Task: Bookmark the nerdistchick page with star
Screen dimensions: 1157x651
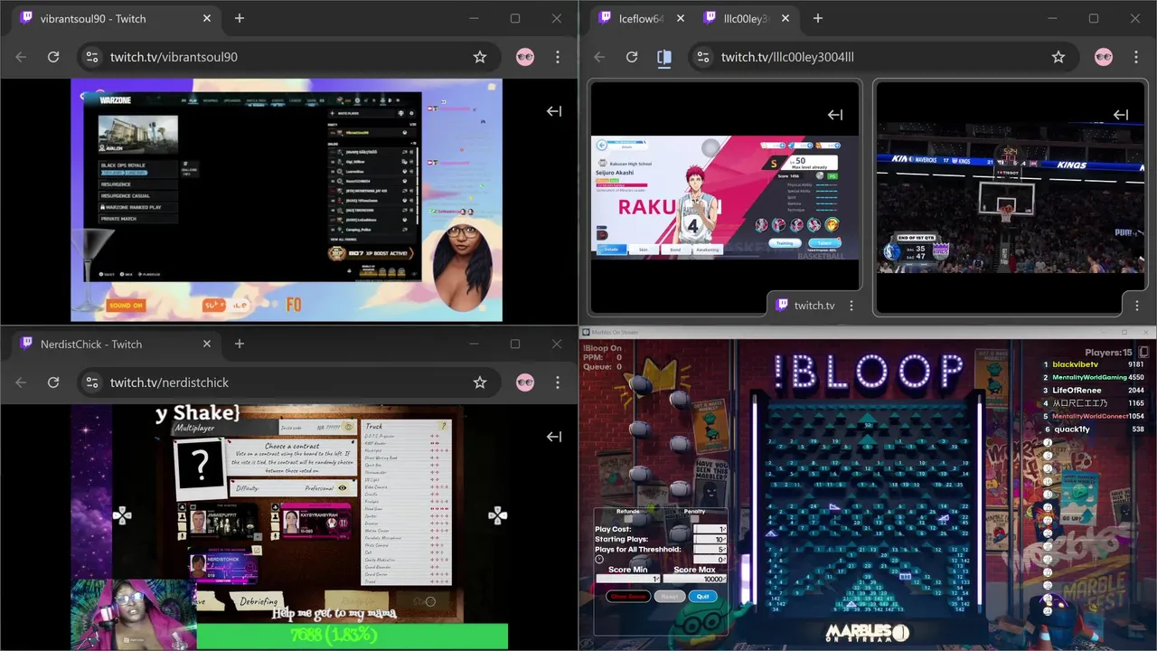Action: point(480,382)
